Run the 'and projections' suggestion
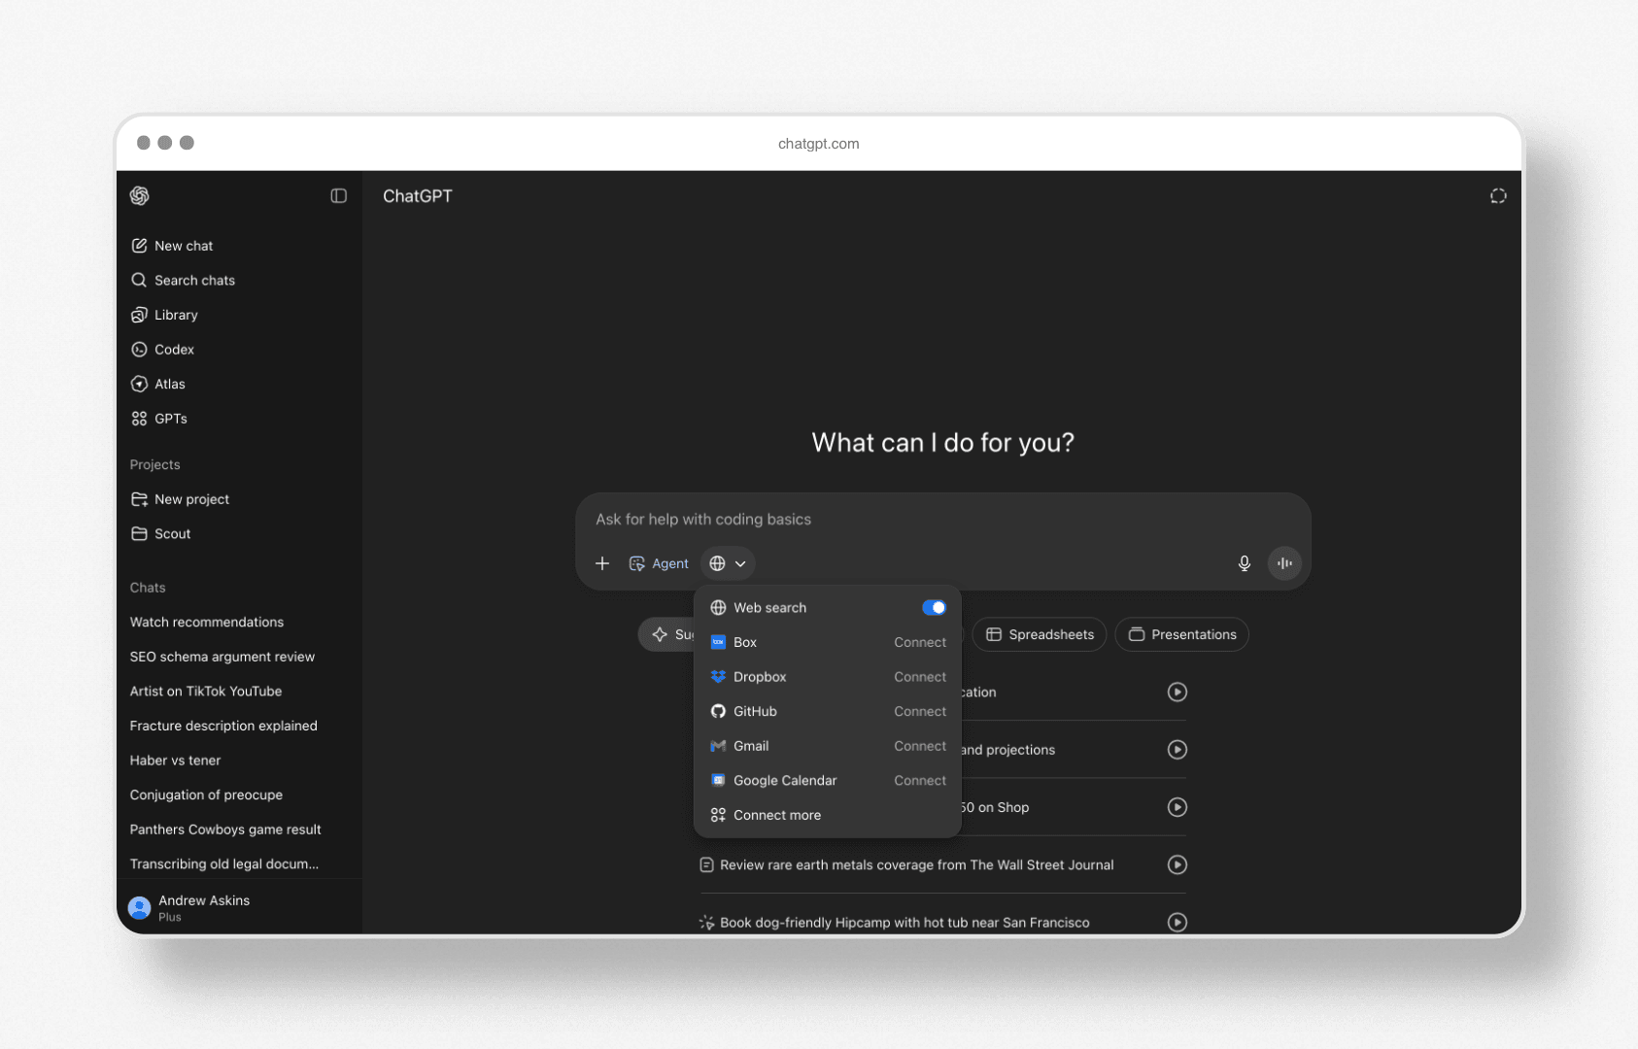This screenshot has height=1049, width=1638. (x=1177, y=750)
